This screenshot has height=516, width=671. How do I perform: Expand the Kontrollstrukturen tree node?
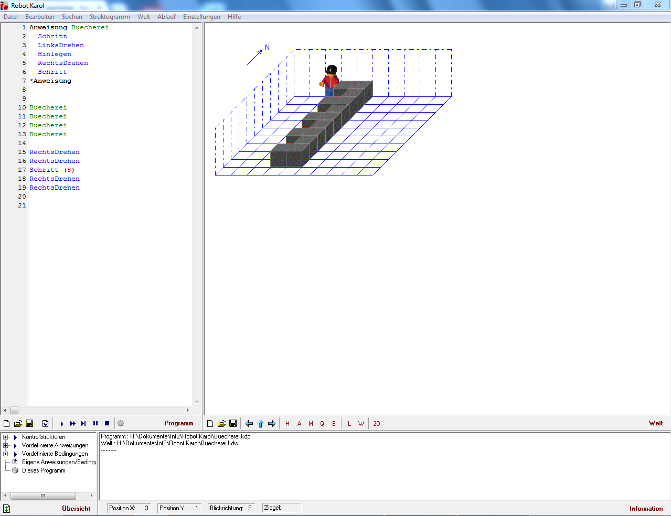click(x=6, y=437)
